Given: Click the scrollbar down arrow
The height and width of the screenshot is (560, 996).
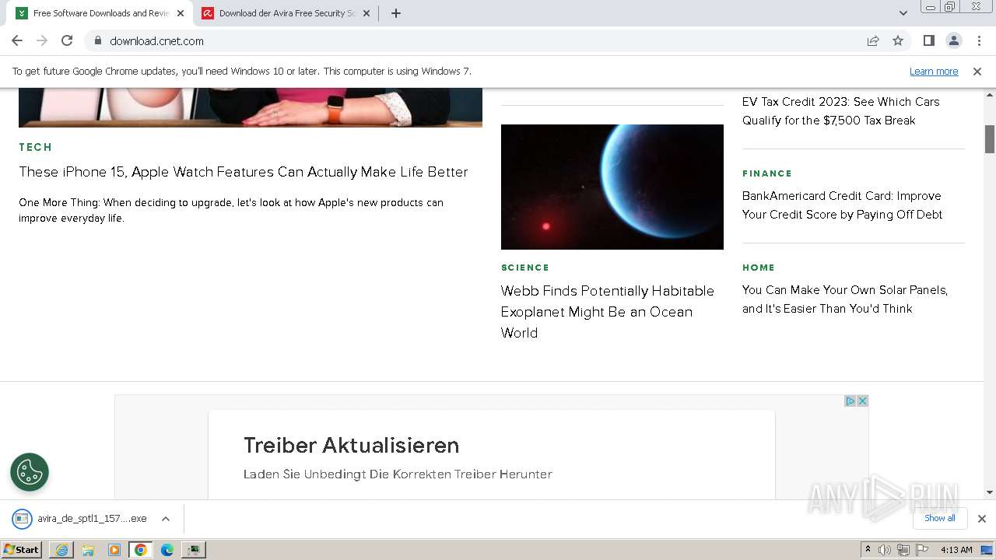Looking at the screenshot, I should (x=990, y=492).
